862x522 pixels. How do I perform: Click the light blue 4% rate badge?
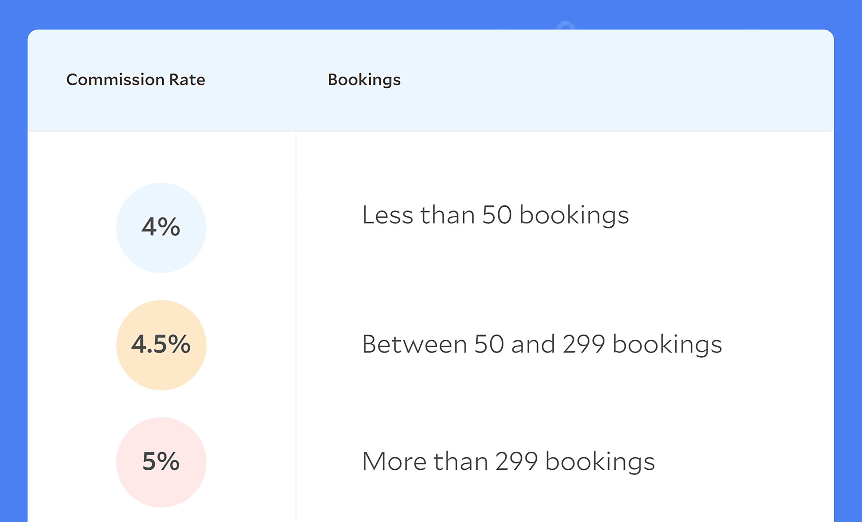click(x=161, y=228)
